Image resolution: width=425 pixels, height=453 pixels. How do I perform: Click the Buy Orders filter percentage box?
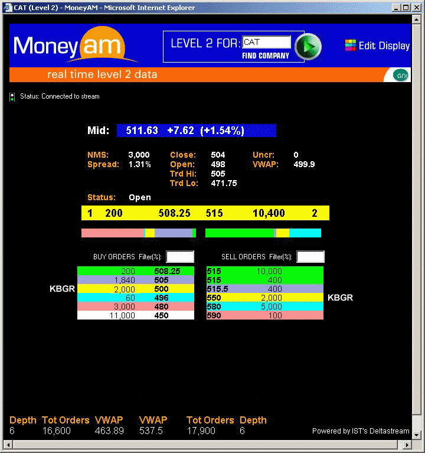[x=180, y=257]
